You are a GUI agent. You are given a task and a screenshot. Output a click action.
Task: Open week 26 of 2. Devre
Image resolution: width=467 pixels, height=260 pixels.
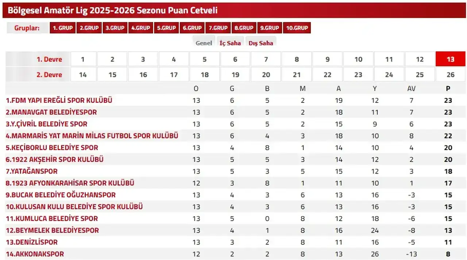450,74
